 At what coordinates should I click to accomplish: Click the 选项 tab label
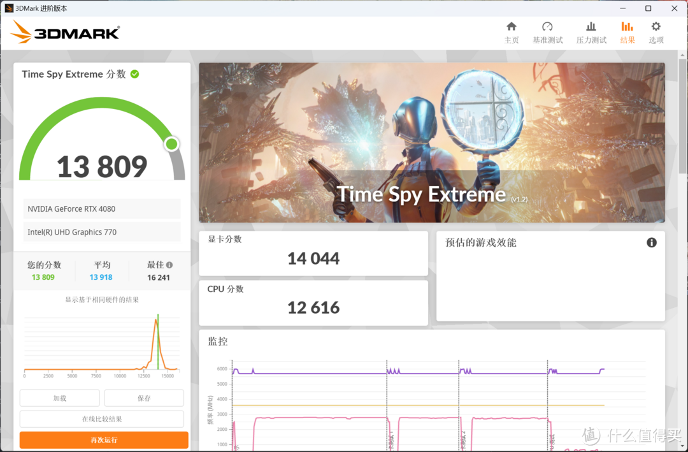point(656,40)
